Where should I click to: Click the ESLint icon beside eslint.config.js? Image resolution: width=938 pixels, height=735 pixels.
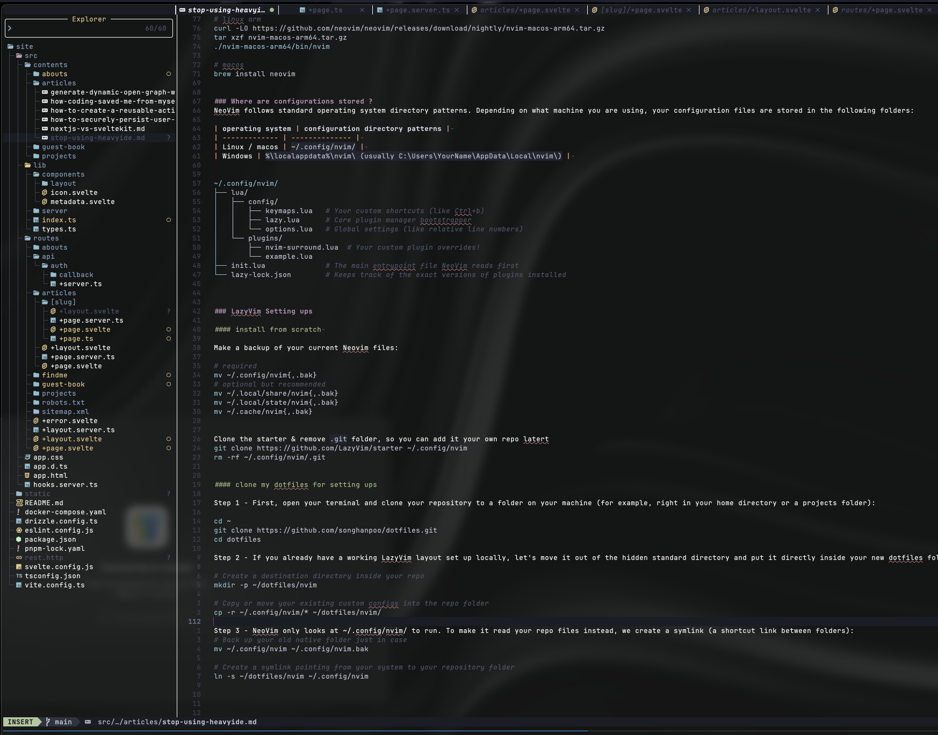coord(19,530)
